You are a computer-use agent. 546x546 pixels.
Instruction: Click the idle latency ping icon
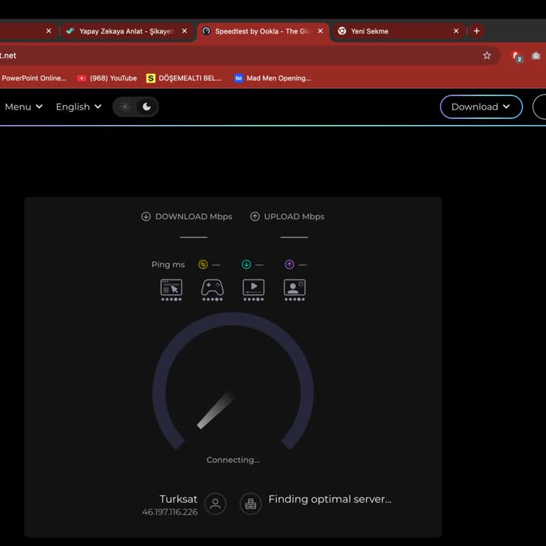tap(203, 264)
